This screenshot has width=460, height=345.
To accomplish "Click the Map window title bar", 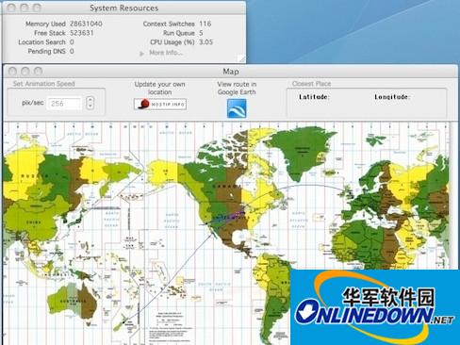I will tap(231, 72).
